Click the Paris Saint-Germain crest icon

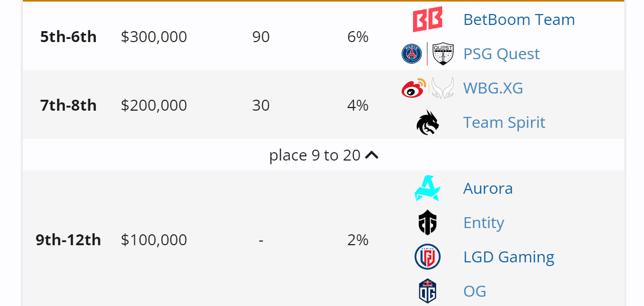pyautogui.click(x=411, y=54)
